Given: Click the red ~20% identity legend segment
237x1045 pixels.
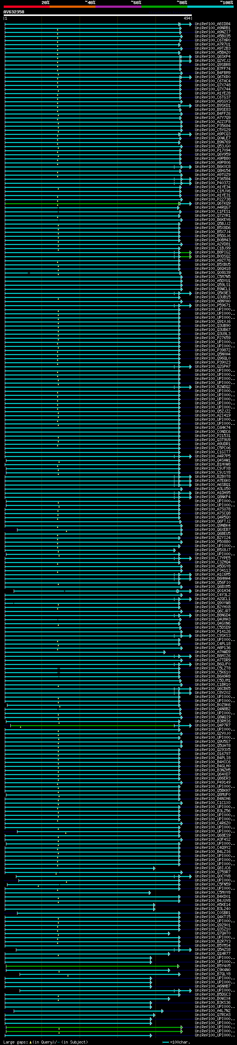Looking at the screenshot, I should [x=27, y=7].
